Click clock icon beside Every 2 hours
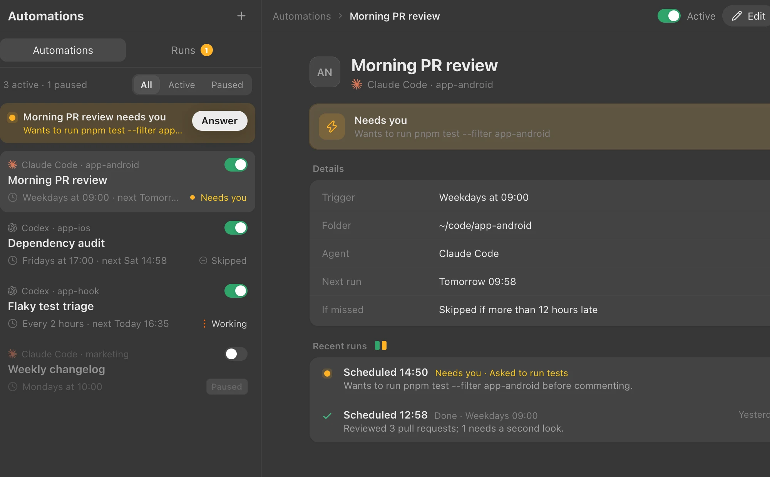Image resolution: width=770 pixels, height=477 pixels. coord(13,324)
